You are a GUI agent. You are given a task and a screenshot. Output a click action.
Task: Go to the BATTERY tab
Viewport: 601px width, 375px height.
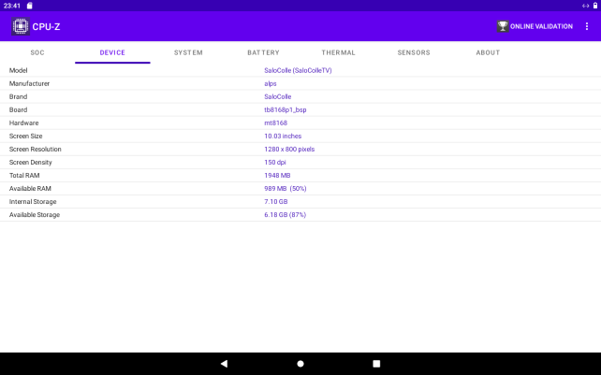(263, 52)
